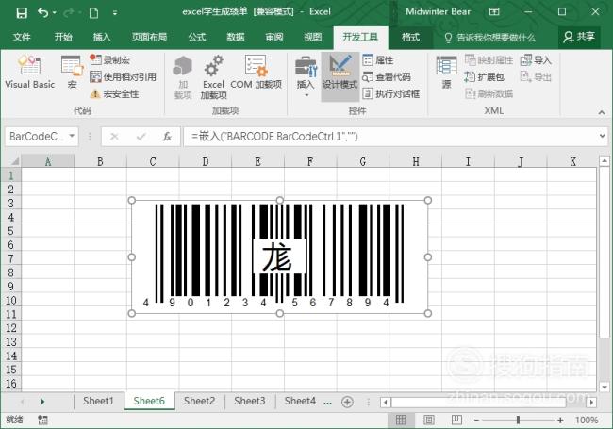Open the 文件 File tab
613x429 pixels.
pyautogui.click(x=22, y=37)
